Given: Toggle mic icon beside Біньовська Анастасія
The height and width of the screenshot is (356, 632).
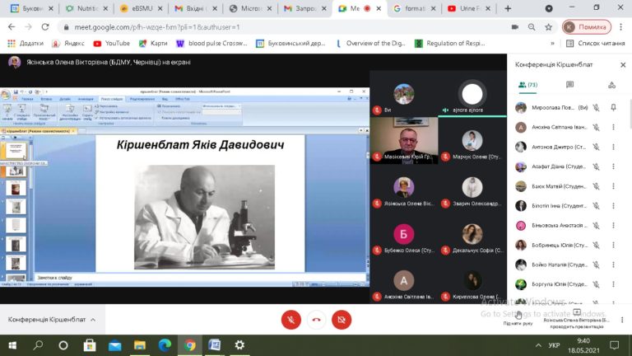Looking at the screenshot, I should click(596, 225).
